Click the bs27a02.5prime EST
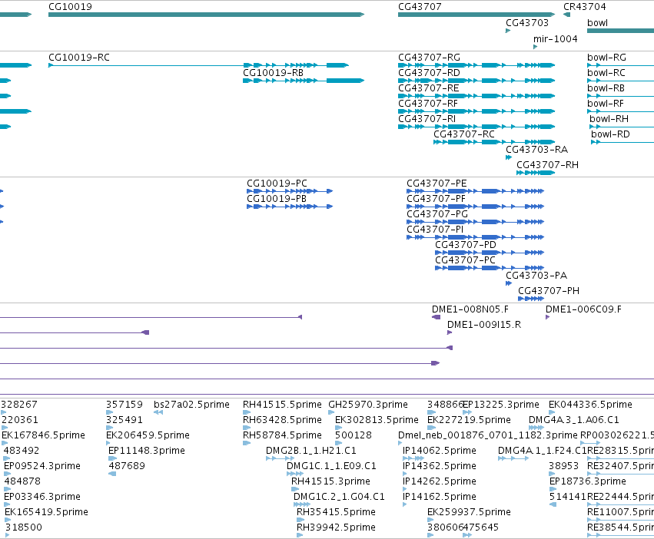654x539 pixels. tap(158, 412)
